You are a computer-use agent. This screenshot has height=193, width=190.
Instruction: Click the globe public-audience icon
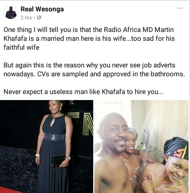click(39, 18)
